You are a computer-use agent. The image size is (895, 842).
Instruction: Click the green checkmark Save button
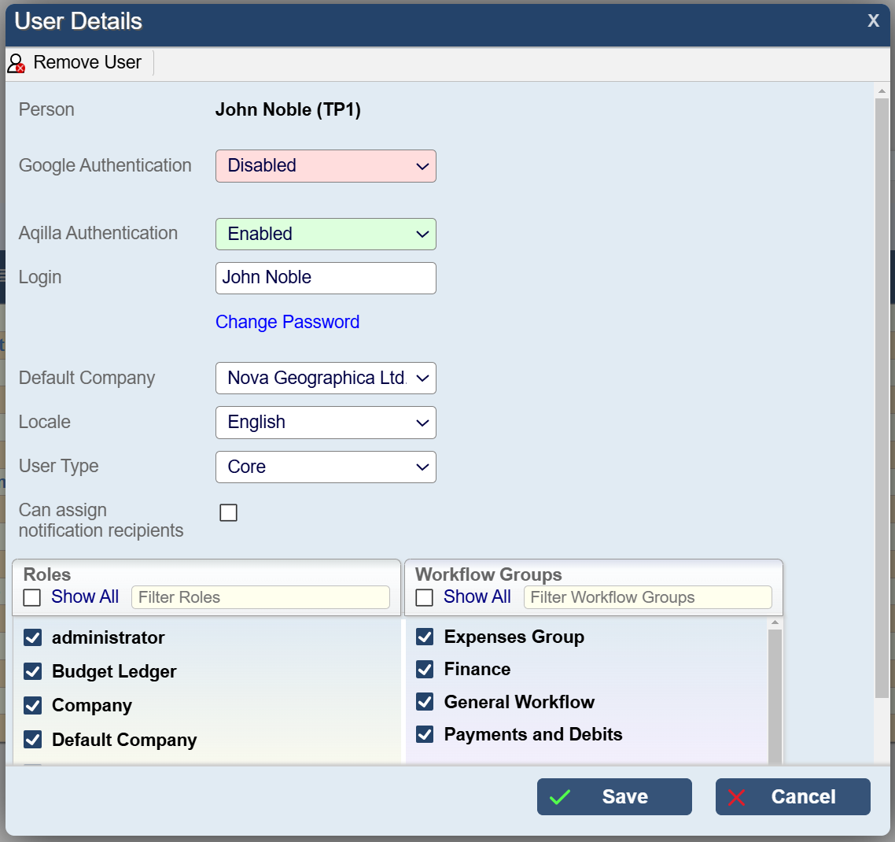[x=614, y=796]
